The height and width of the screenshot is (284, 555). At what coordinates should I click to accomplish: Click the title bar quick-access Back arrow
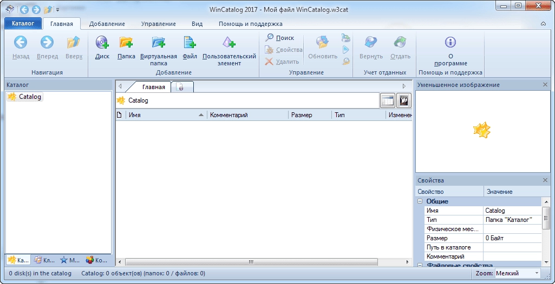tap(24, 10)
